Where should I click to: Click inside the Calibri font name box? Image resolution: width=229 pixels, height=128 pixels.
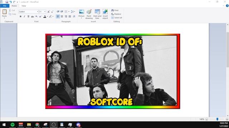coord(28,12)
